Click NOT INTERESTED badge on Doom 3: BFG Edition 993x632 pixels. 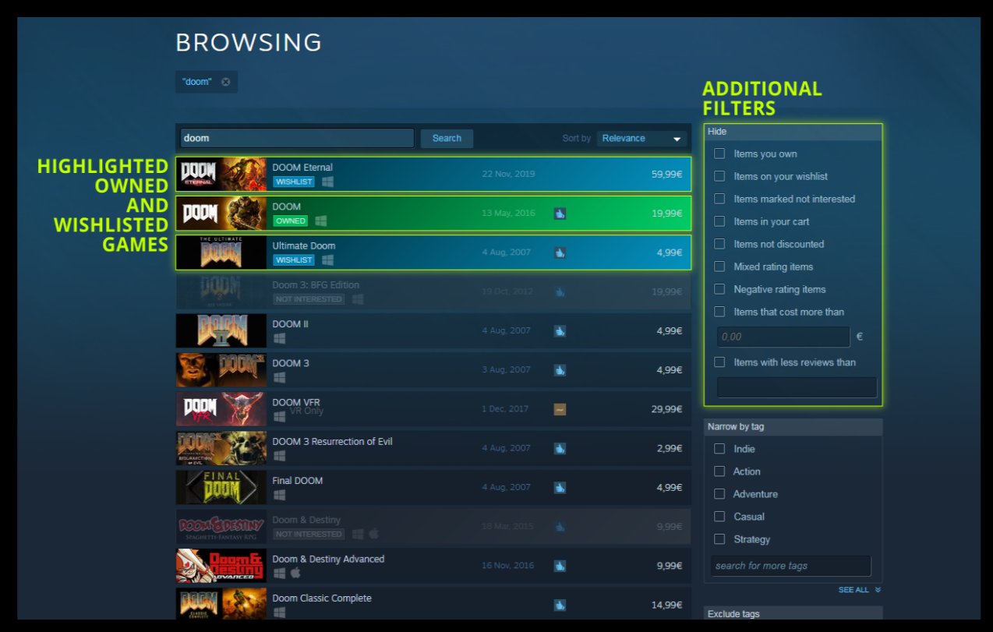pos(309,299)
